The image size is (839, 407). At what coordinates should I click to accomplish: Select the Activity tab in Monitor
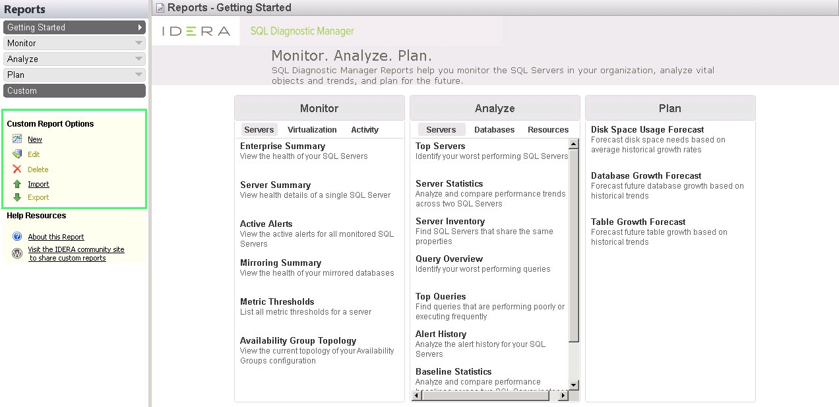(x=365, y=130)
